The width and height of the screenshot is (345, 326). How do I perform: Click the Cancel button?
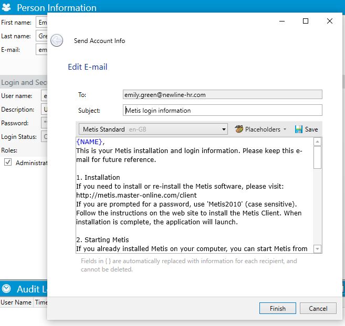coord(318,308)
